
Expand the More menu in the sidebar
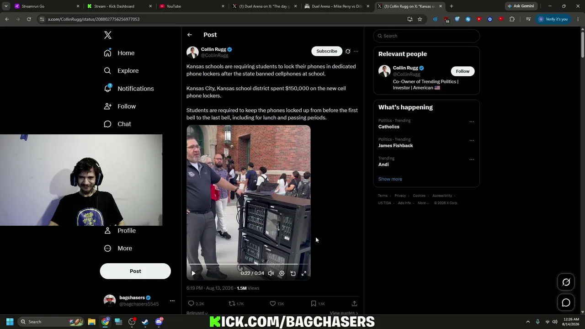point(118,249)
